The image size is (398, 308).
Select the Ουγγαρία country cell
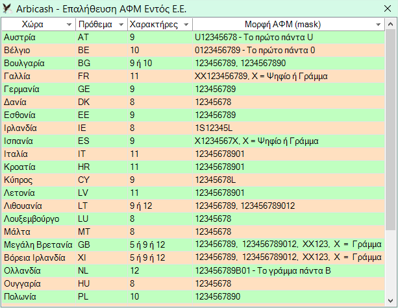pyautogui.click(x=38, y=283)
